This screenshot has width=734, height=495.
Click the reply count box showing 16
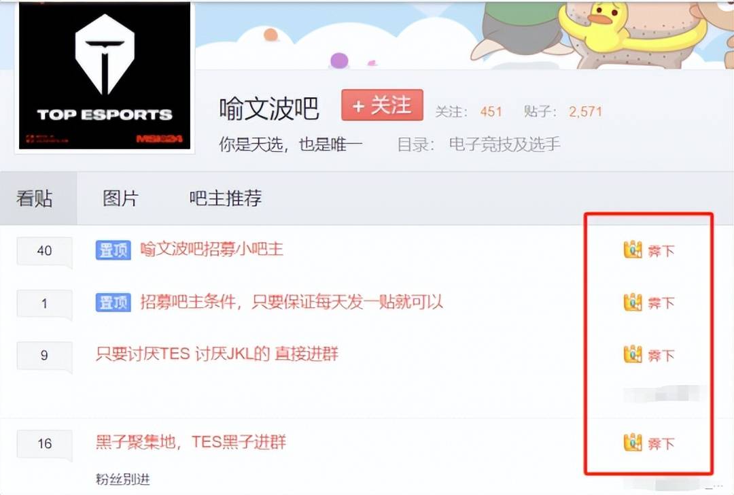[x=44, y=444]
